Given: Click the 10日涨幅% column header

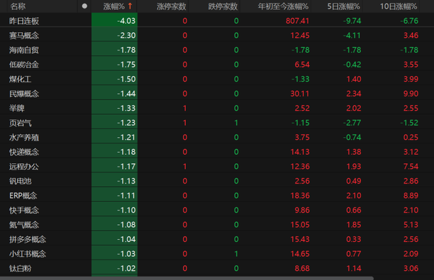Looking at the screenshot, I should [x=398, y=7].
